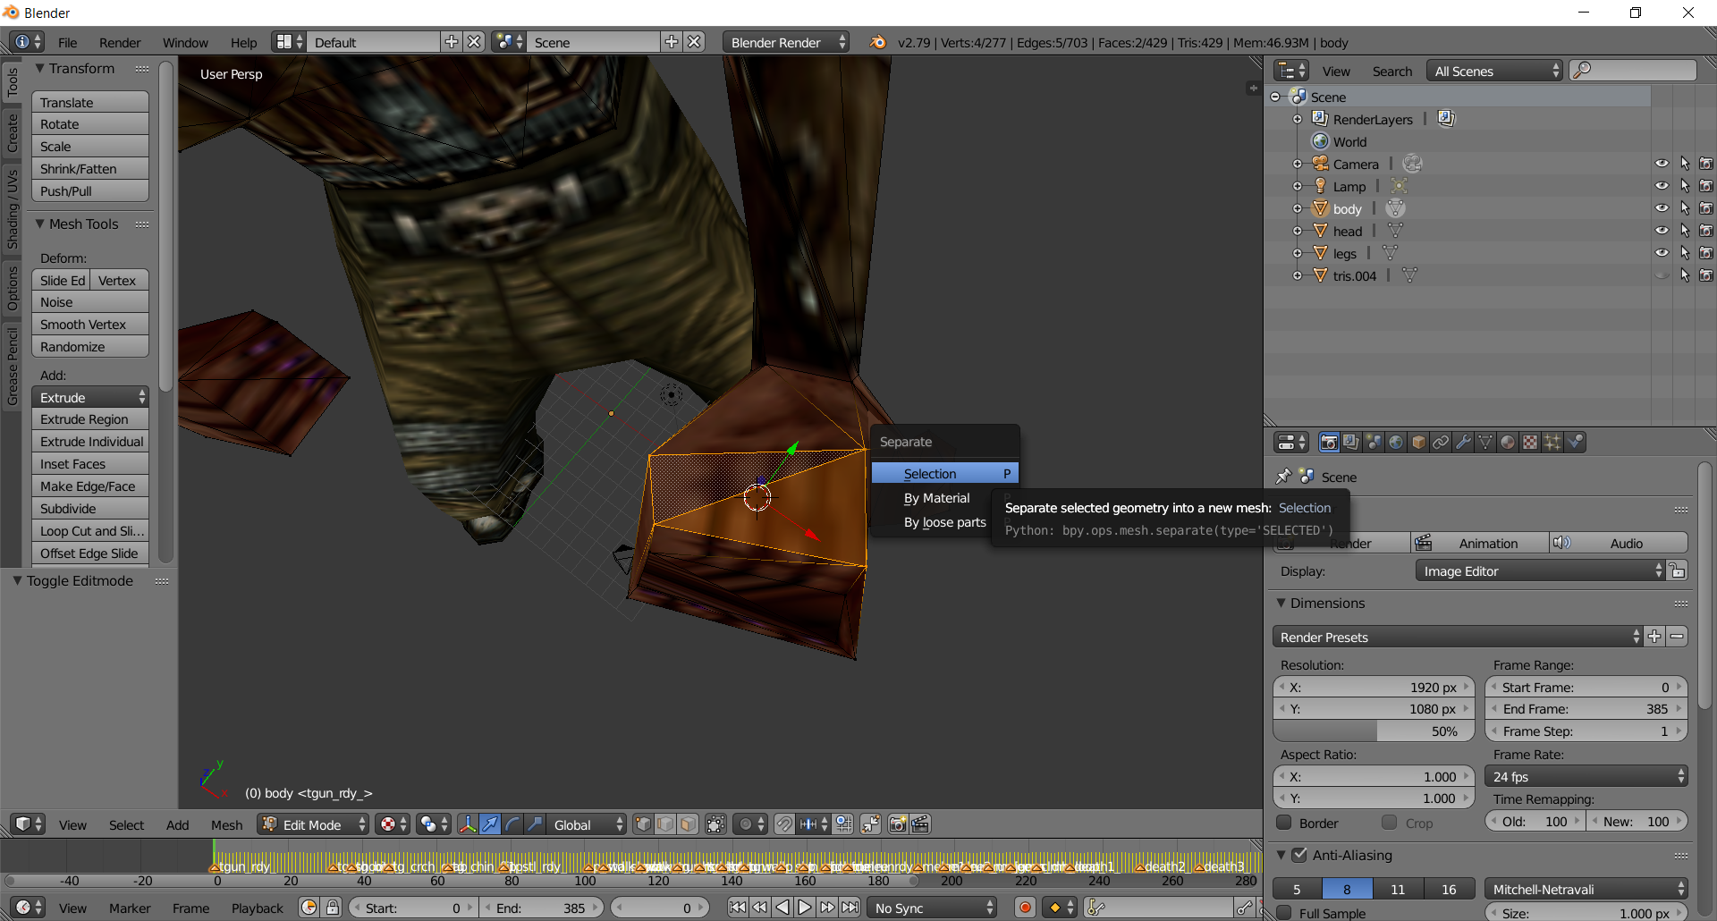Open the Render properties tab camera icon

1329,443
